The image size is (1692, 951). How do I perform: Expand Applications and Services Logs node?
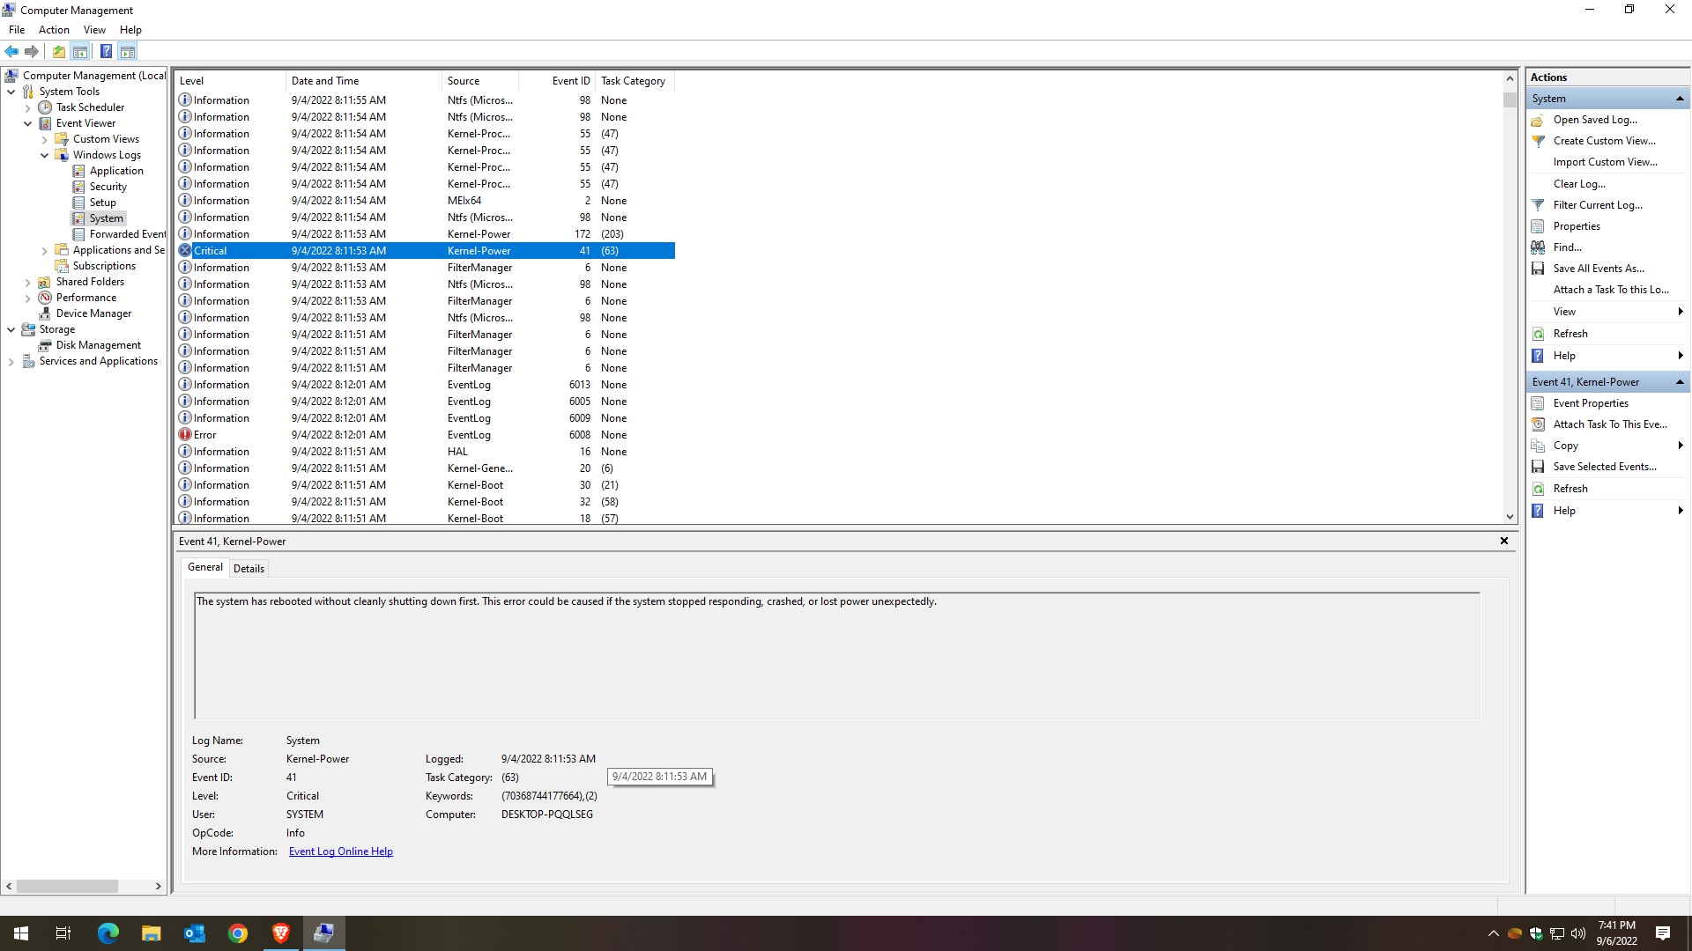(x=45, y=251)
